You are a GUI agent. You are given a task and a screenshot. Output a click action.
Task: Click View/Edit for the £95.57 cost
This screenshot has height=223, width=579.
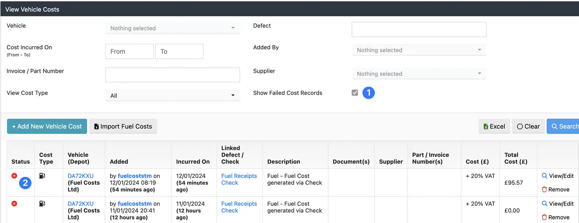[557, 176]
